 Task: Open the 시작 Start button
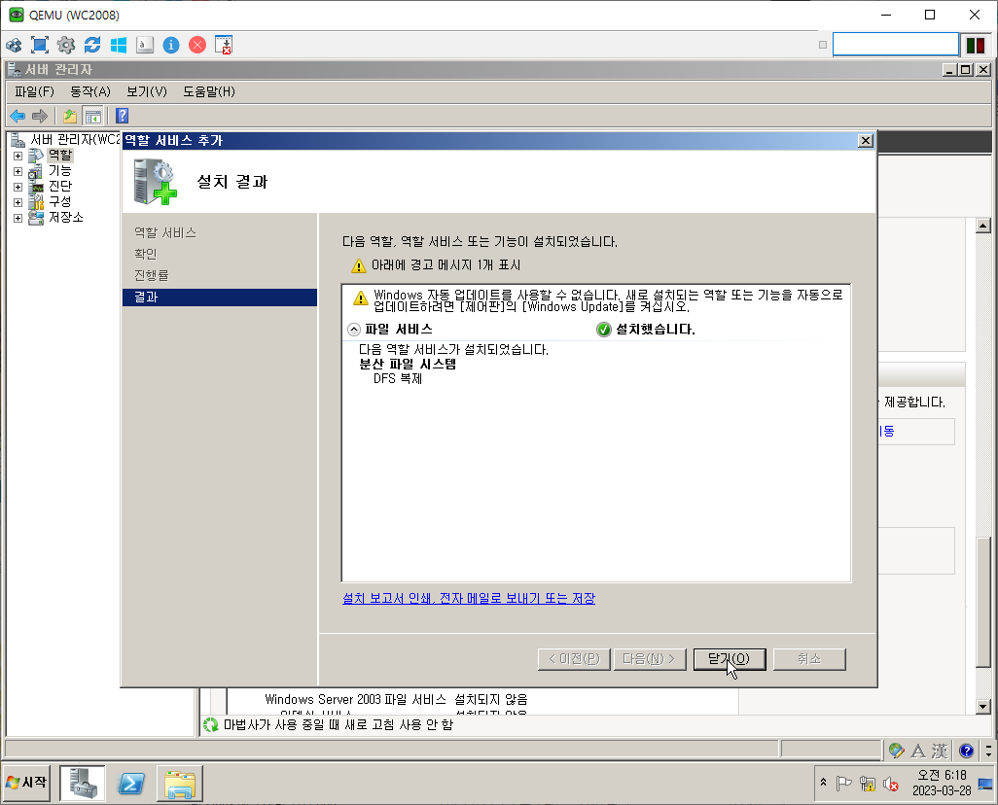[26, 782]
